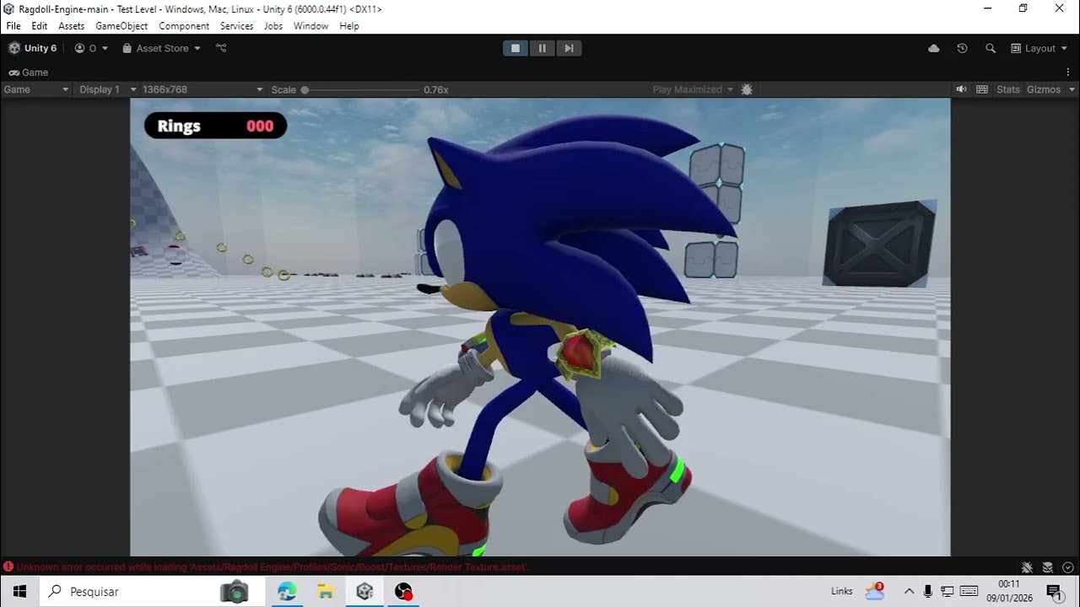Open the recorder app in taskbar
The image size is (1080, 607).
click(x=403, y=591)
